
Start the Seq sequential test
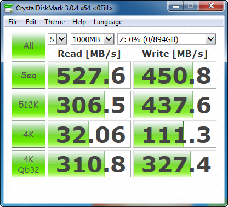[29, 75]
